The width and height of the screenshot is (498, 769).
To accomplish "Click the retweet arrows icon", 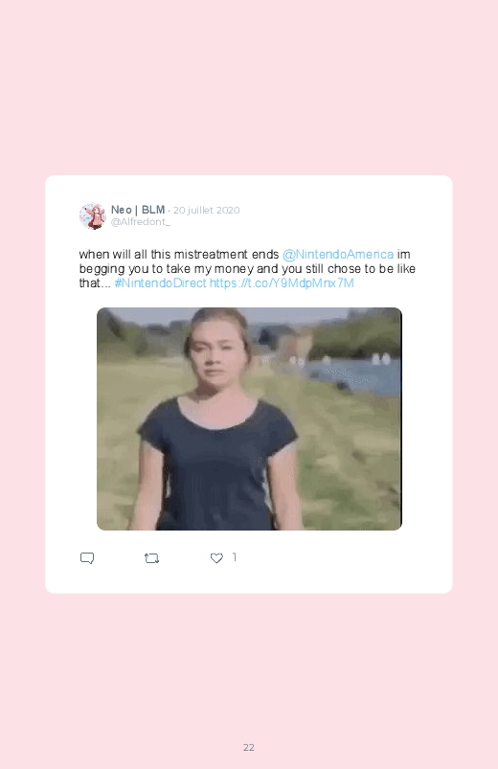I will pos(151,558).
